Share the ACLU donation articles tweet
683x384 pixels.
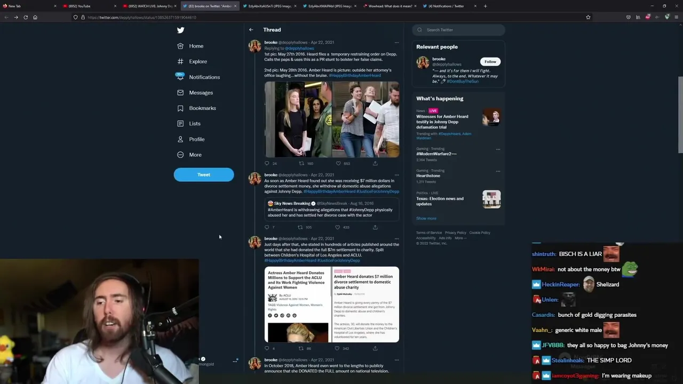click(375, 348)
